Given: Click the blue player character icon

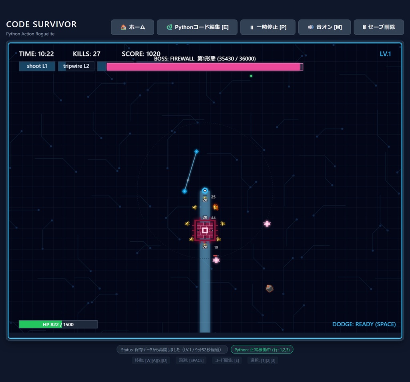Looking at the screenshot, I should pos(205,191).
